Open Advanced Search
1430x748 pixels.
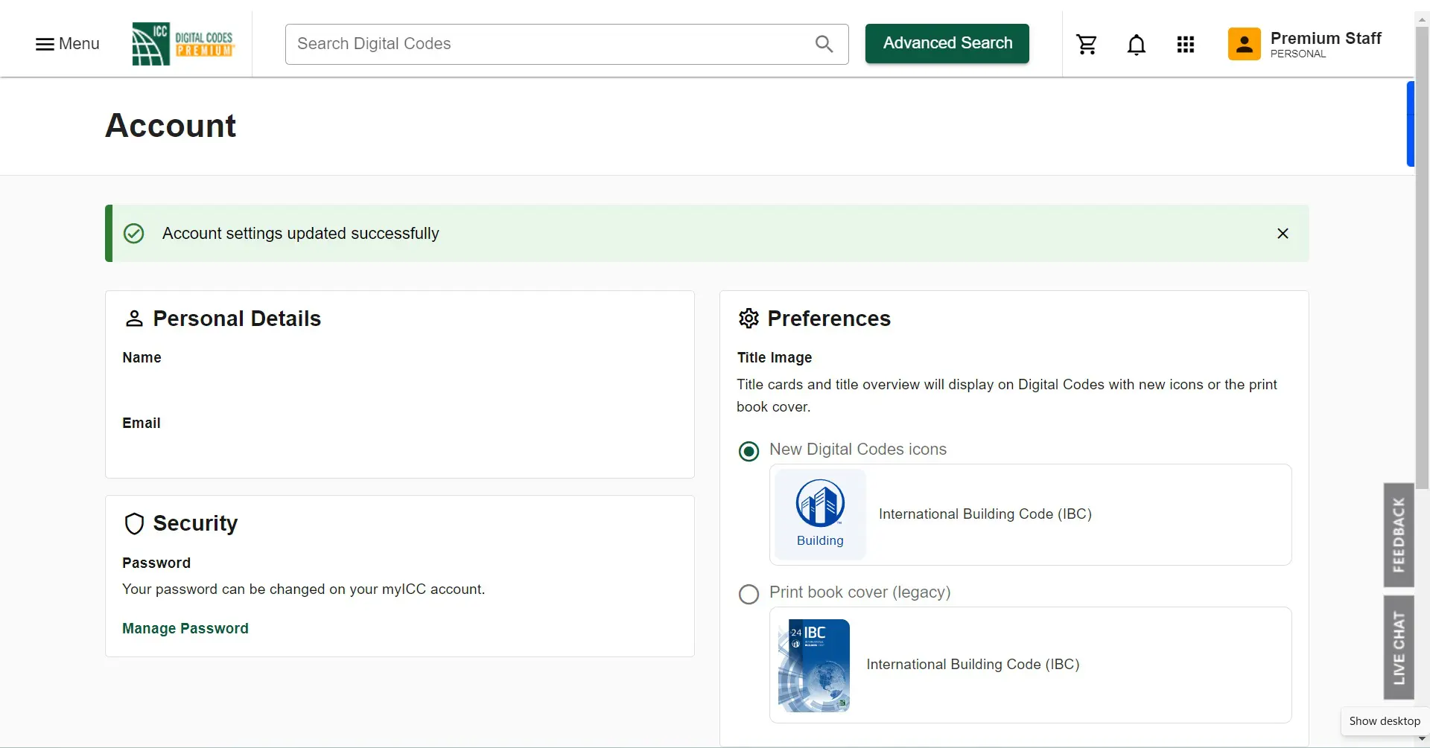[947, 43]
